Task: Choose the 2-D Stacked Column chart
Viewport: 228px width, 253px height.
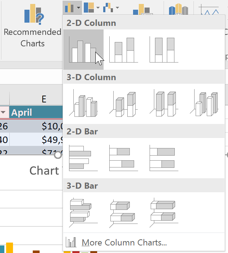Action: point(124,50)
